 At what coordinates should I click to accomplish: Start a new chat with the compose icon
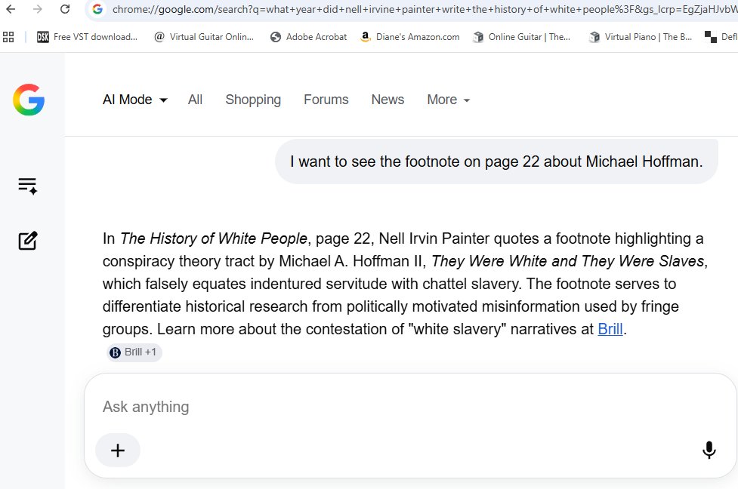click(28, 240)
